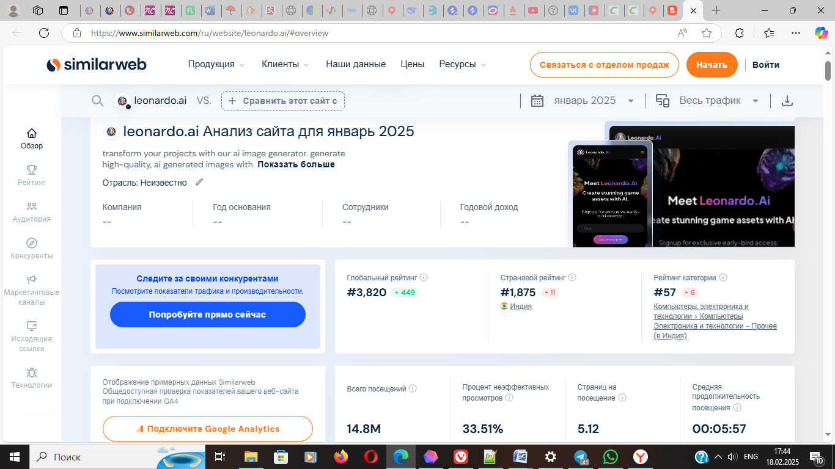Click the Войти link
Screen dimensions: 835x469
point(765,64)
